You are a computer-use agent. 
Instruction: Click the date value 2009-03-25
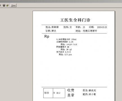(x=102, y=27)
